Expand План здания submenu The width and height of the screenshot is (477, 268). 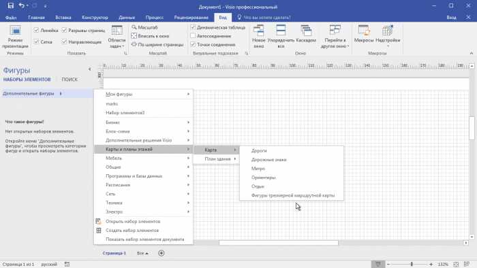point(216,159)
